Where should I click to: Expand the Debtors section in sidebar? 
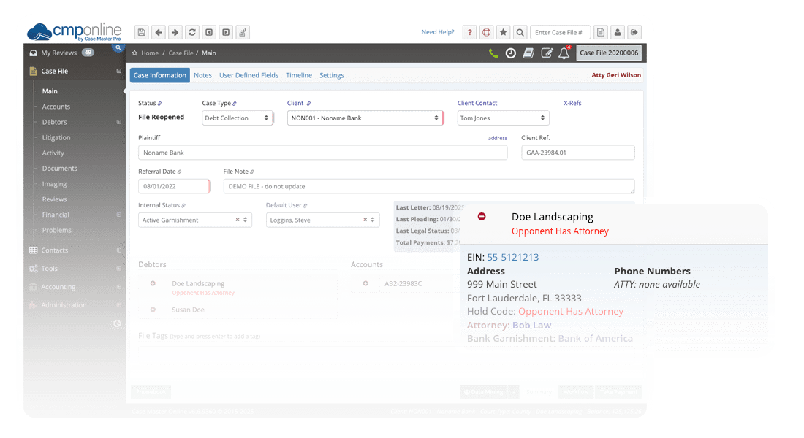pyautogui.click(x=117, y=122)
